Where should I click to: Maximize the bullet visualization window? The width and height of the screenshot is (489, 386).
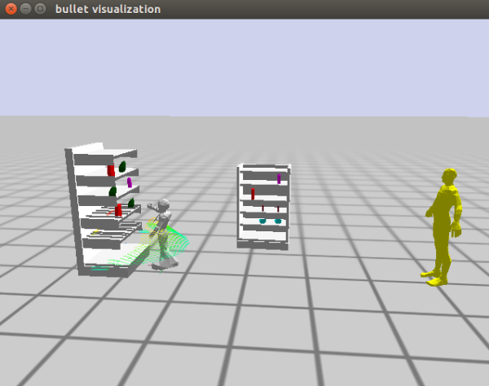point(40,9)
